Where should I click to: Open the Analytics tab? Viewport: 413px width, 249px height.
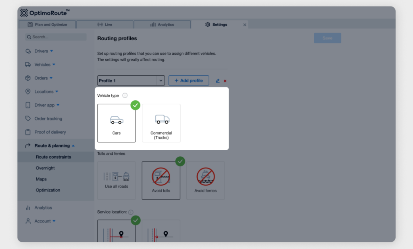tap(162, 25)
